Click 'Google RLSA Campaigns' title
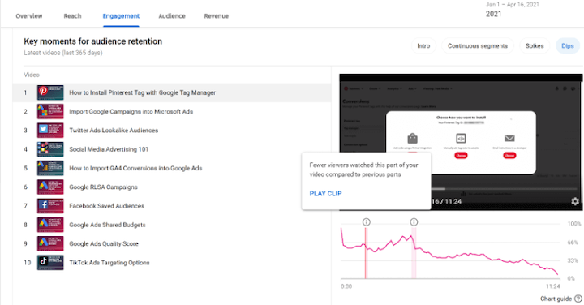Viewport: 584px width, 305px height. click(103, 187)
